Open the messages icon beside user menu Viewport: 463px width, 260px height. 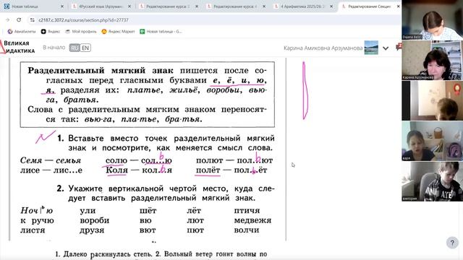(399, 47)
